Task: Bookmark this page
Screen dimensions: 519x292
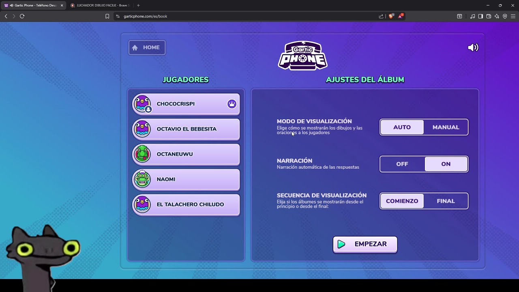Action: 107,16
